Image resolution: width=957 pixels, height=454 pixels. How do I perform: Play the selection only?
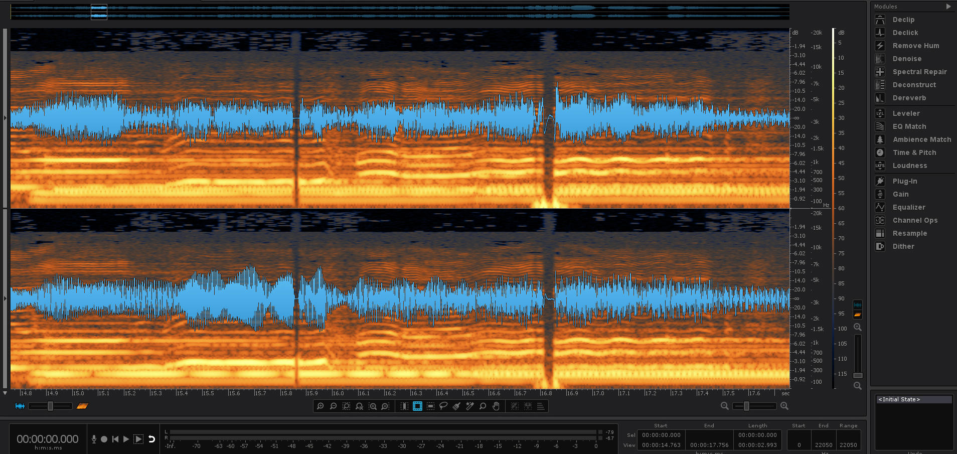[138, 439]
